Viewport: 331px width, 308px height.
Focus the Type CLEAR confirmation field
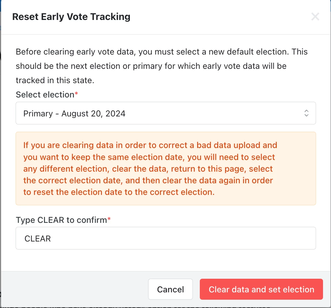click(x=165, y=238)
